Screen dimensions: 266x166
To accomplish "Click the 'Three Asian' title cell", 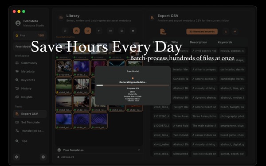I will click(181, 116).
